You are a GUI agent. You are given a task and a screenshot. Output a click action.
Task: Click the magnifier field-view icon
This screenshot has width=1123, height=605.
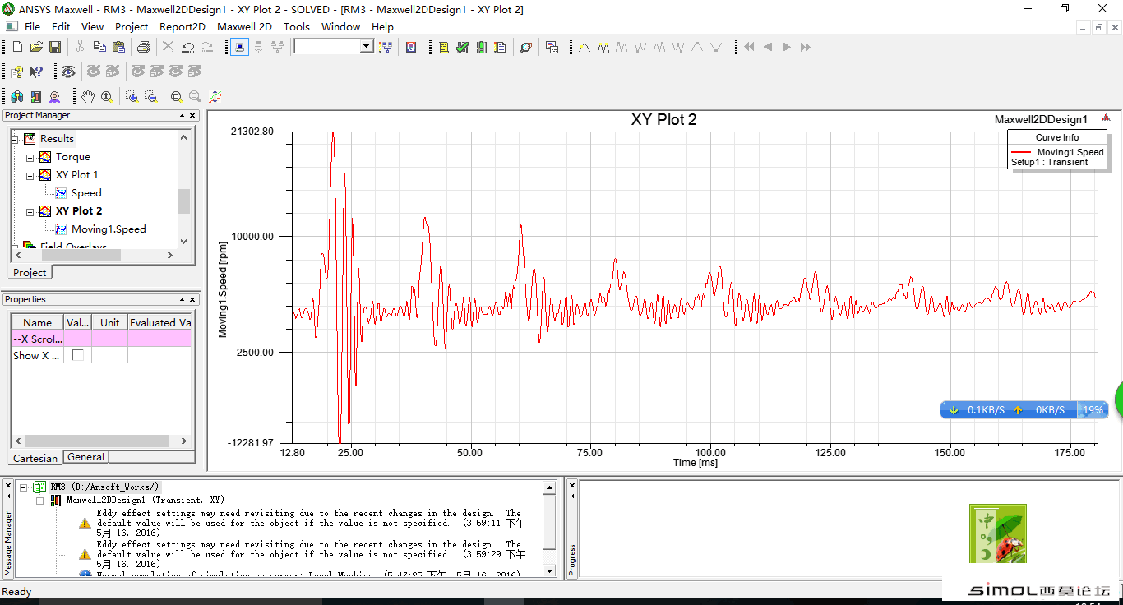tap(525, 47)
